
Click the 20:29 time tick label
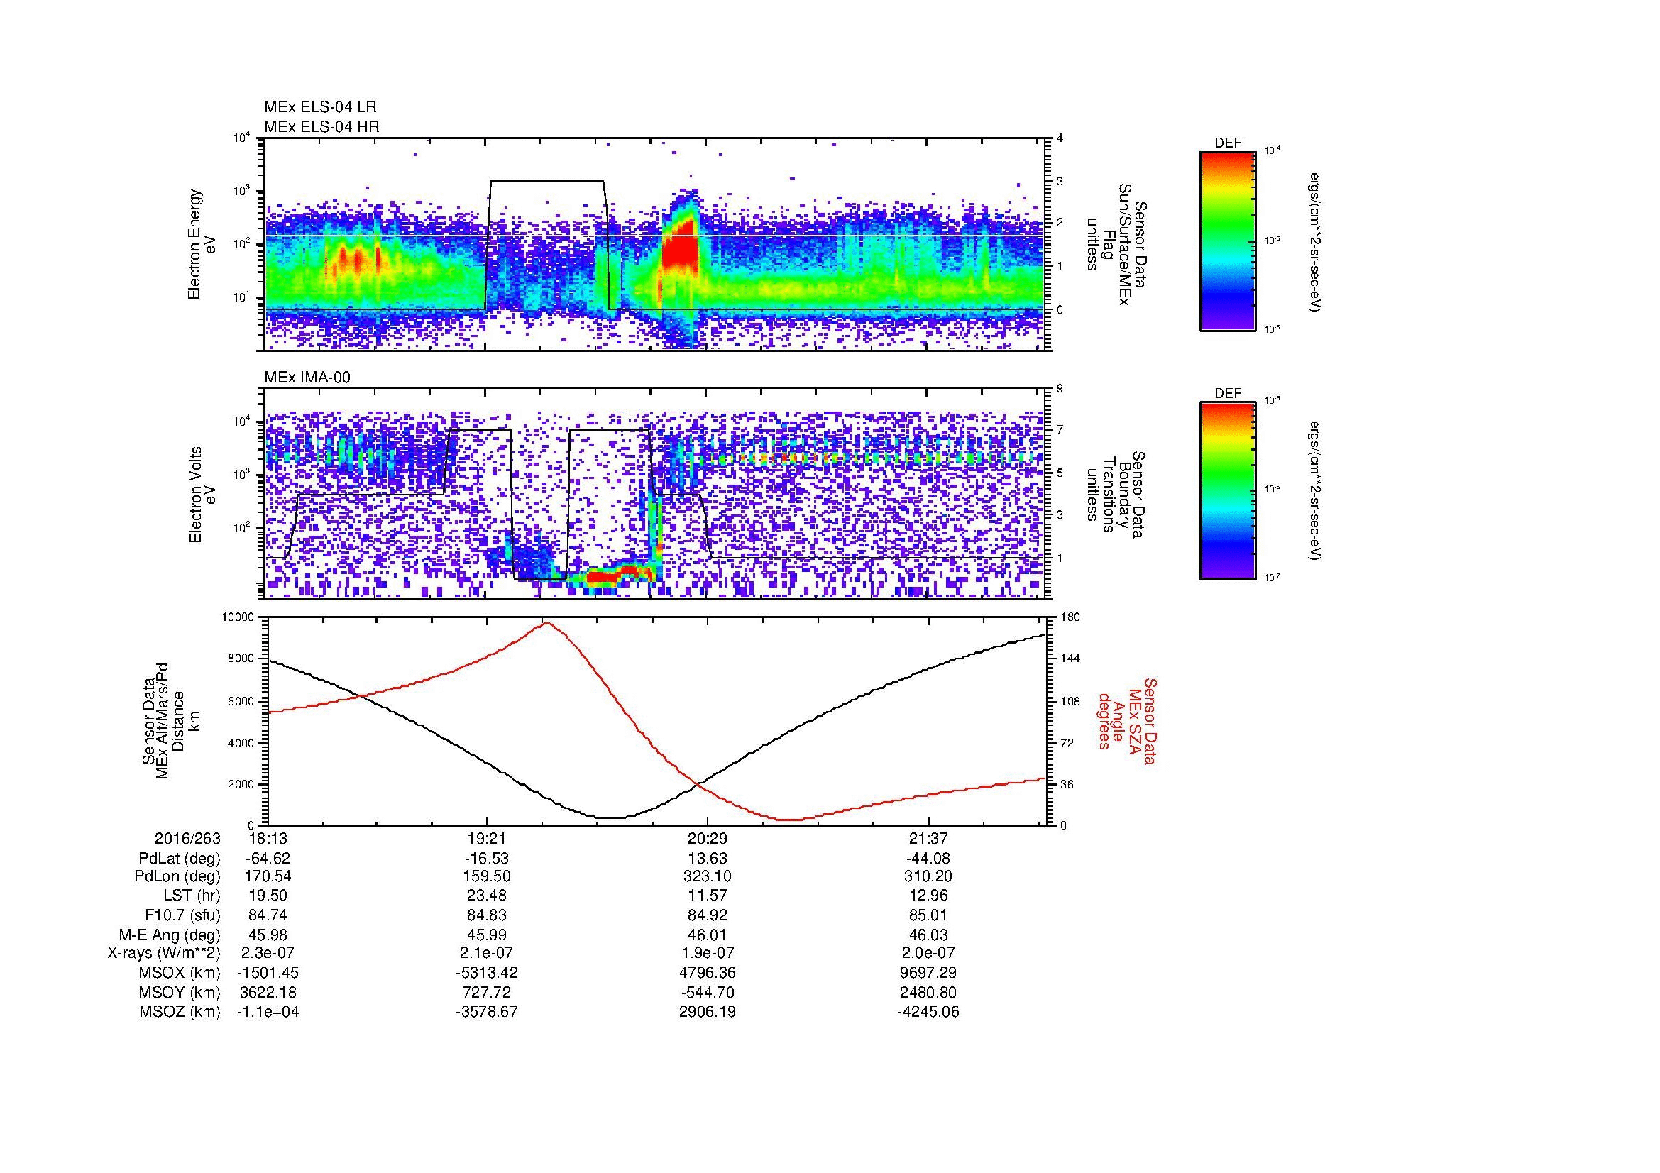click(707, 839)
